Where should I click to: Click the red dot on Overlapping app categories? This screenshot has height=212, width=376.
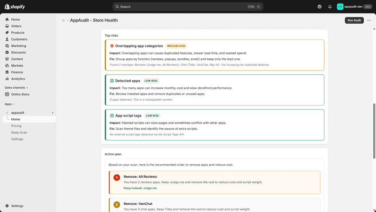[x=112, y=46]
